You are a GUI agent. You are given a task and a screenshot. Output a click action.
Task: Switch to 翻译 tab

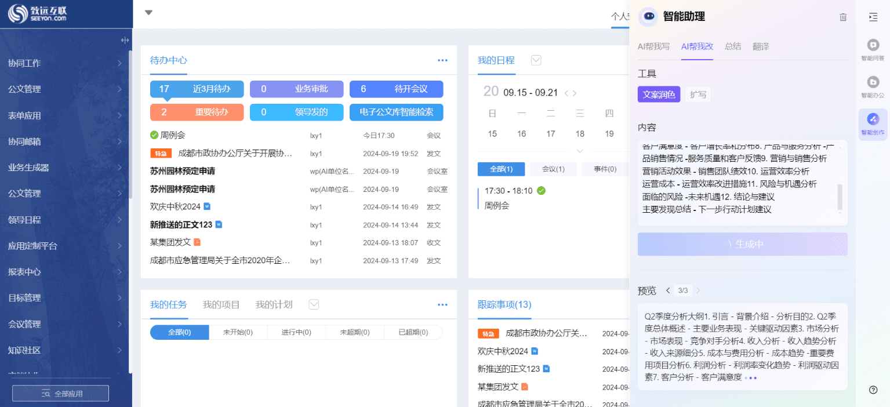(761, 46)
